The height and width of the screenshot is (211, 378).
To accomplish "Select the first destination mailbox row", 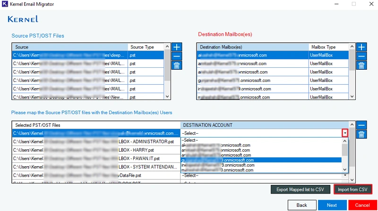I will 273,55.
